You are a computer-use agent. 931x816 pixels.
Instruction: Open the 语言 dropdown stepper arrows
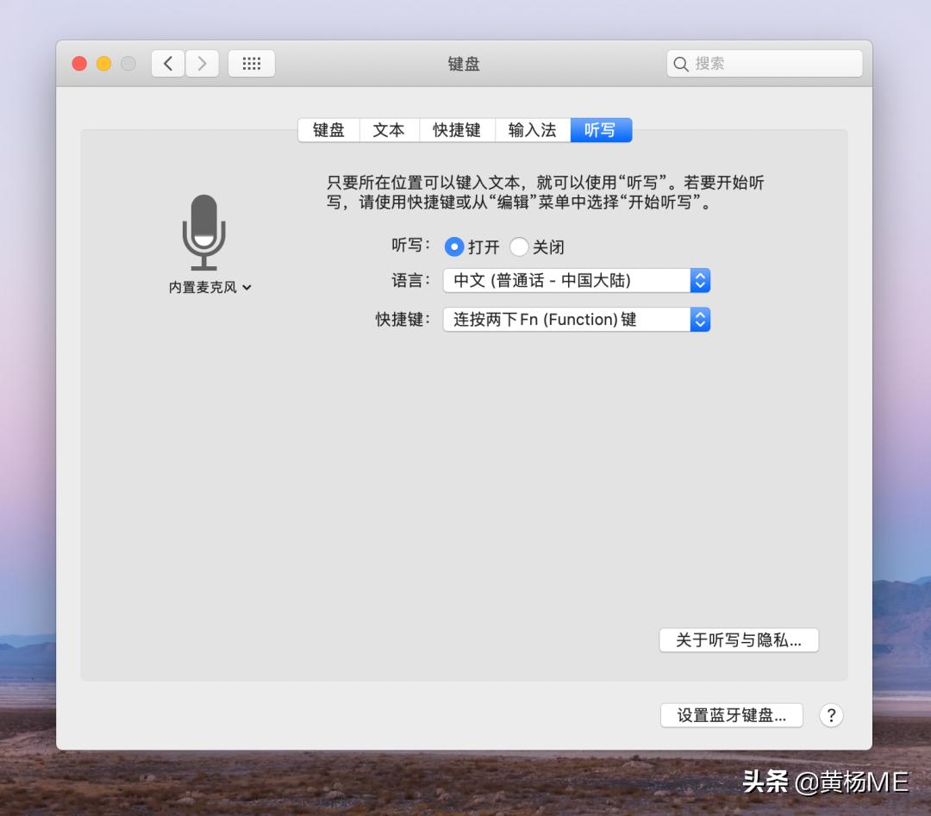tap(700, 280)
